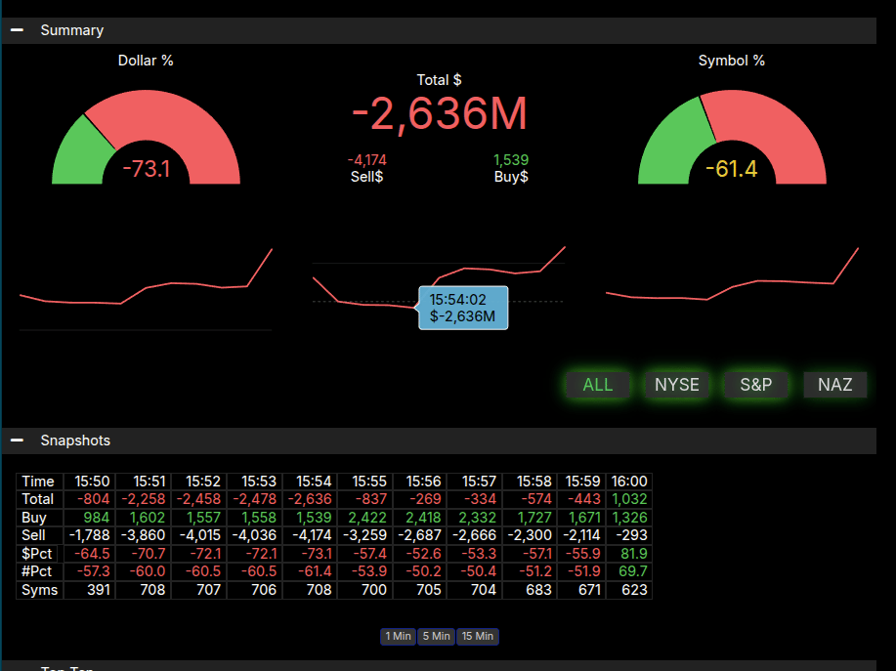Image resolution: width=896 pixels, height=671 pixels.
Task: Switch to 1 Min interval
Action: pyautogui.click(x=398, y=637)
